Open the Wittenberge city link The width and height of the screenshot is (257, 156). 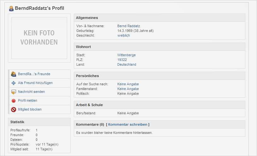click(x=126, y=55)
